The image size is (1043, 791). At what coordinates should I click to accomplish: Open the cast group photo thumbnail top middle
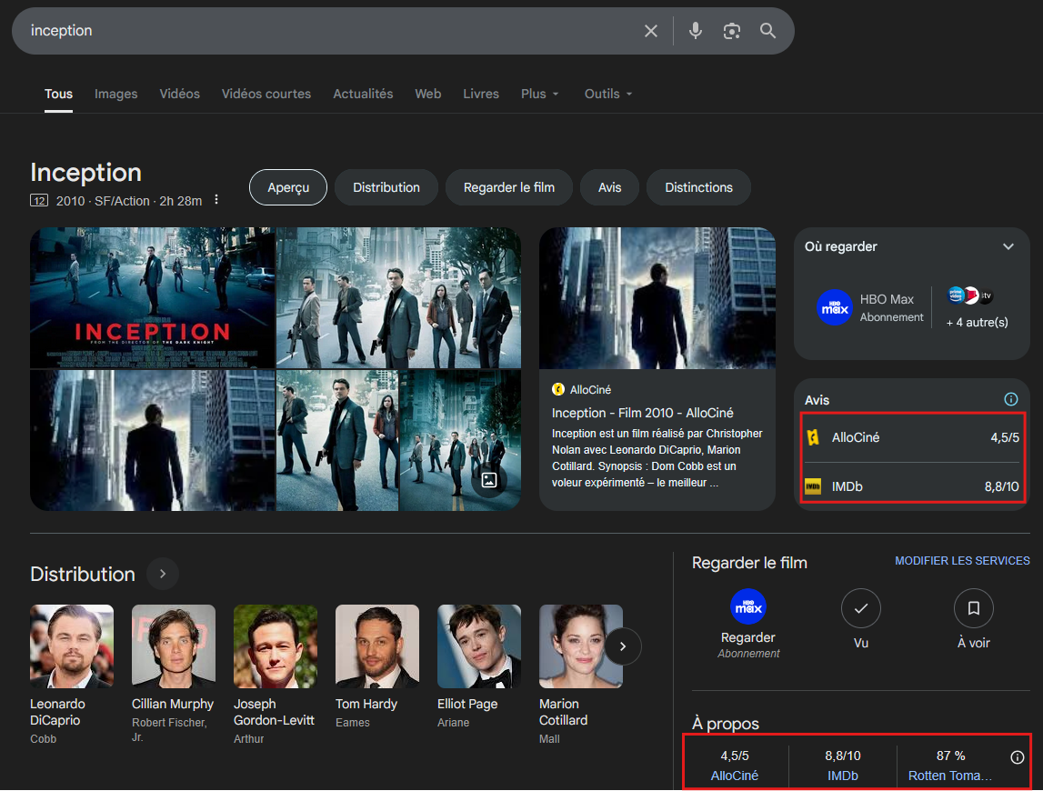click(398, 297)
